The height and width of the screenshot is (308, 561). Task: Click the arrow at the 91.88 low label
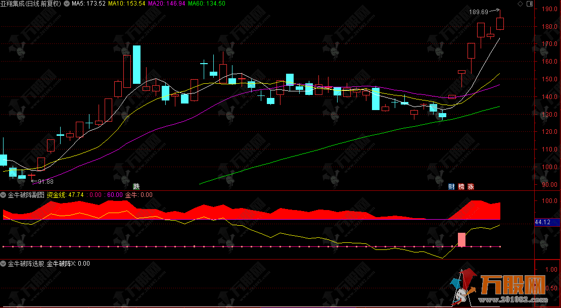pos(33,181)
